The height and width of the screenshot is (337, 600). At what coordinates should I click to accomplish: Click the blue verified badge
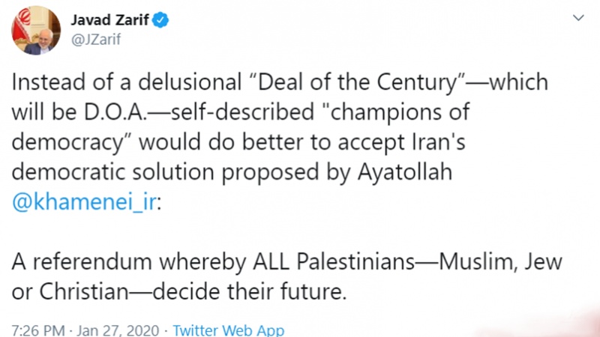coord(160,19)
